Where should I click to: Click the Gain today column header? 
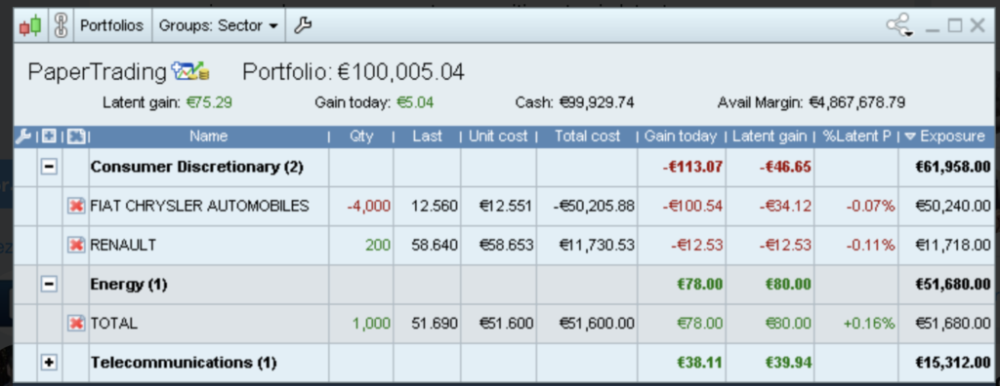[x=681, y=136]
